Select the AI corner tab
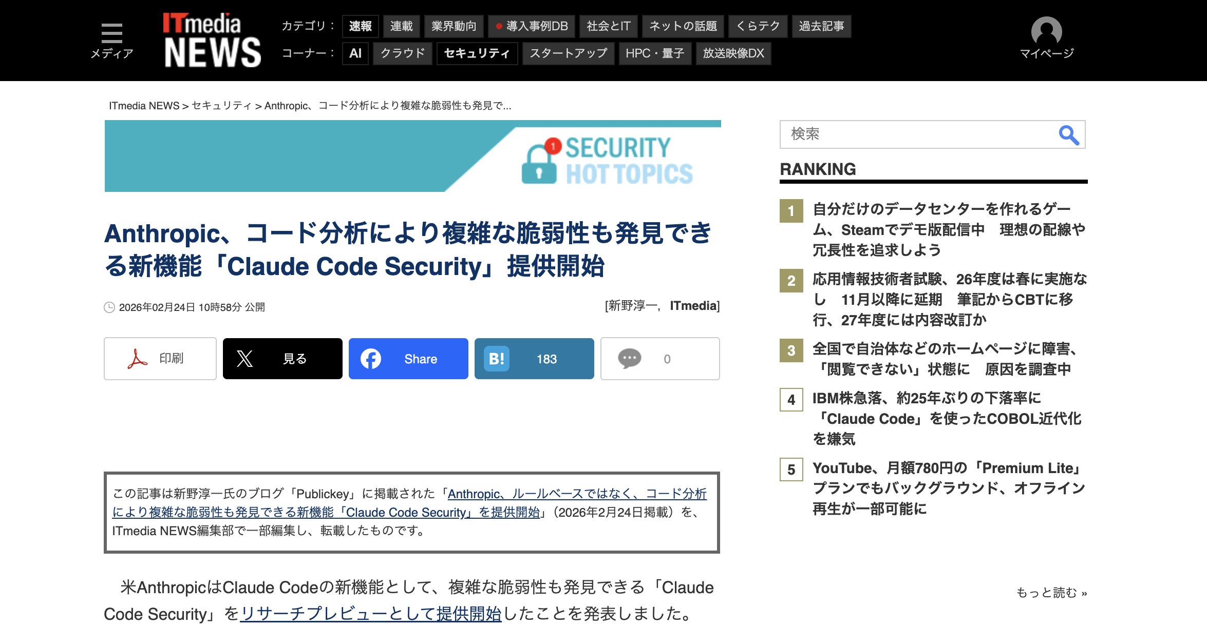Image resolution: width=1207 pixels, height=626 pixels. pos(355,53)
